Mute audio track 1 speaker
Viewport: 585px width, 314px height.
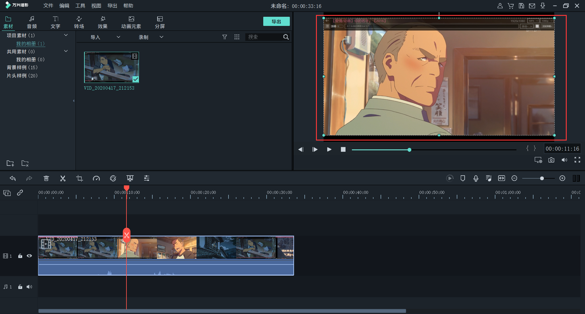(x=29, y=287)
